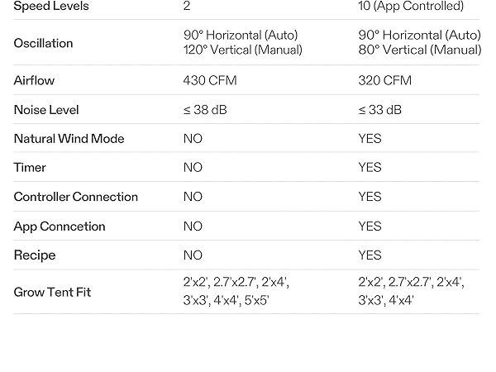Viewport: 496px width, 372px height.
Task: Click the Natural Wind Mode label
Action: pos(69,139)
